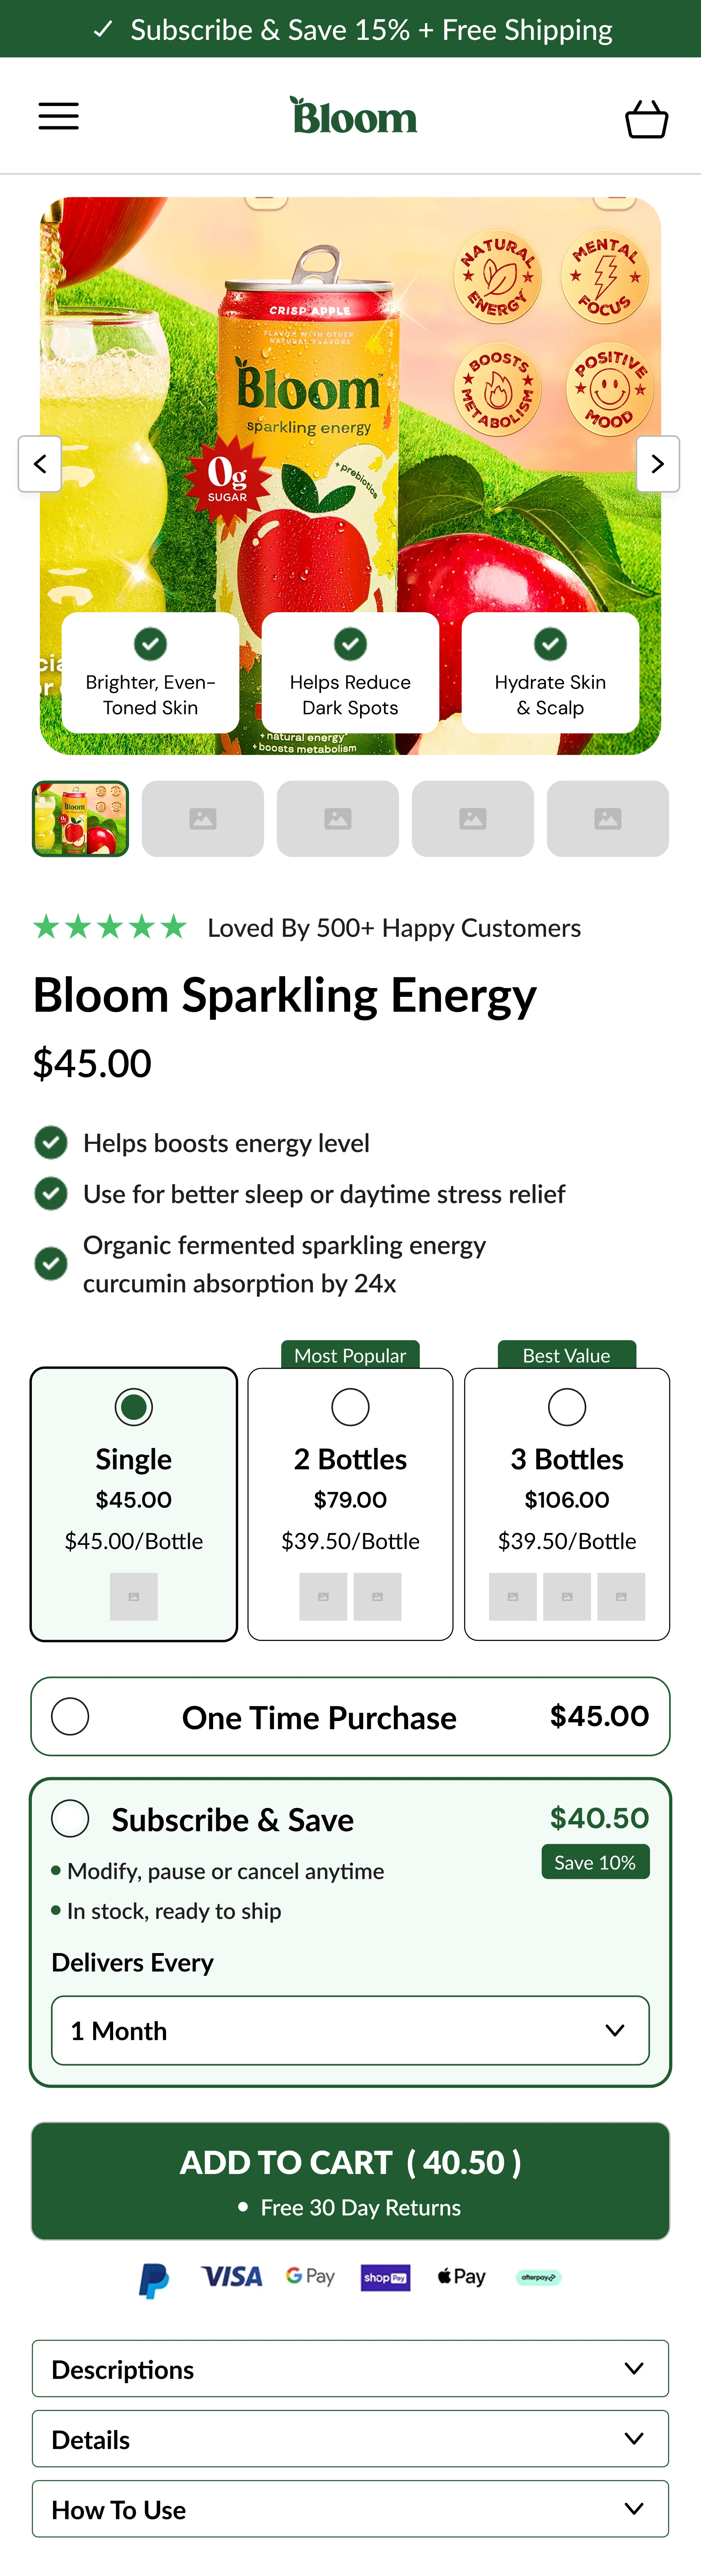The height and width of the screenshot is (2576, 701).
Task: Click the Shop Pay icon
Action: point(385,2277)
